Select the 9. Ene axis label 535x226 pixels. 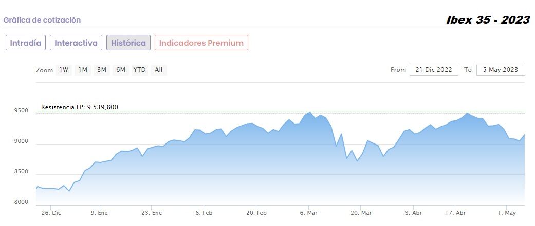point(99,213)
